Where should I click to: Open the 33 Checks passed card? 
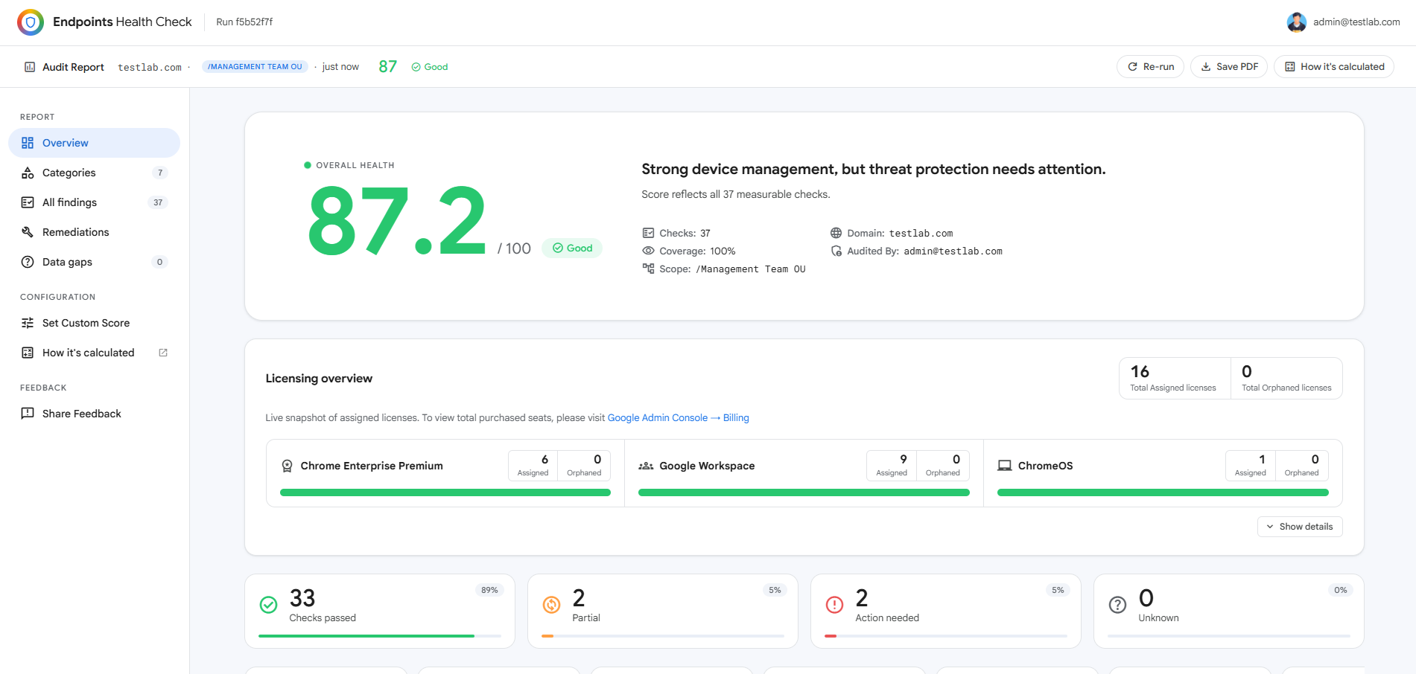[x=380, y=611]
